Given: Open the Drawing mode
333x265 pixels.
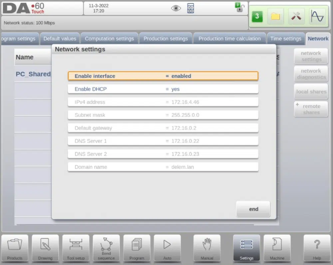Looking at the screenshot, I should [x=45, y=248].
